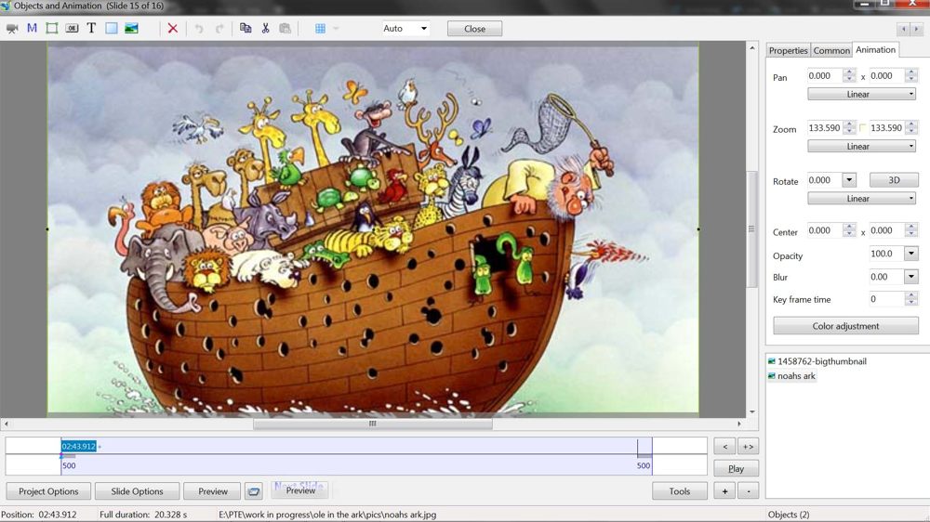
Task: Toggle the Zoom proportional lock checkbox
Action: (x=863, y=128)
